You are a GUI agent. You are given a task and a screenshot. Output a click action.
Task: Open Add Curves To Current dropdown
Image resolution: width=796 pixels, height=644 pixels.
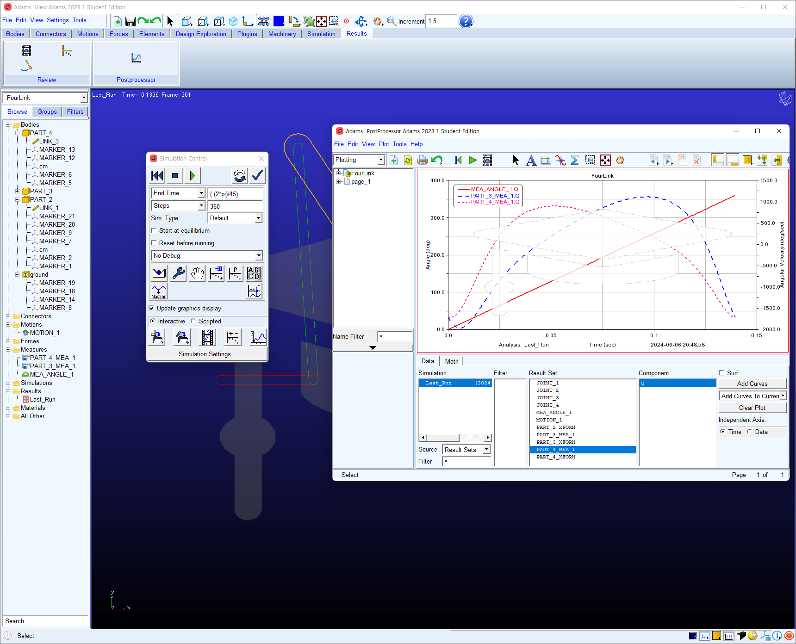click(x=783, y=396)
